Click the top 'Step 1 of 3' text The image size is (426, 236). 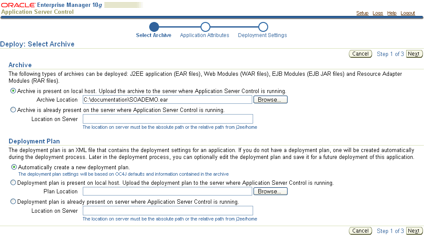point(390,54)
